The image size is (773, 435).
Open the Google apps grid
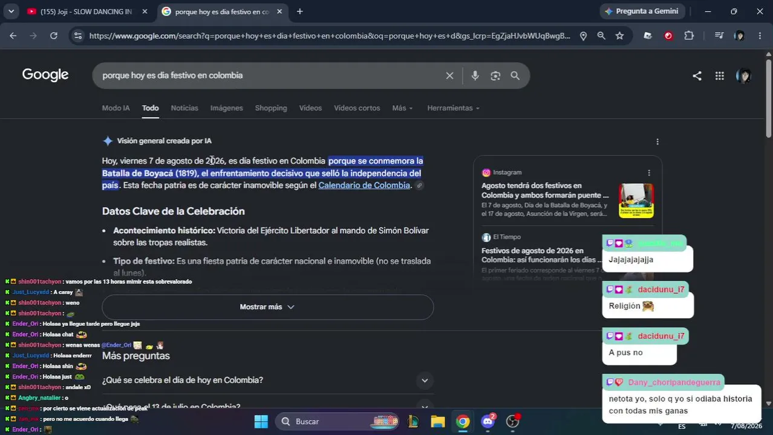719,76
